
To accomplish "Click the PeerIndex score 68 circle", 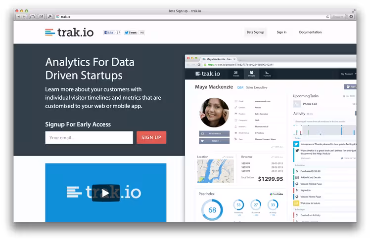I will (212, 210).
